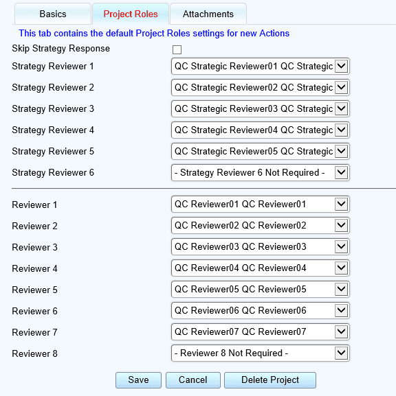Change the Reviewer 3 selection

coord(261,246)
